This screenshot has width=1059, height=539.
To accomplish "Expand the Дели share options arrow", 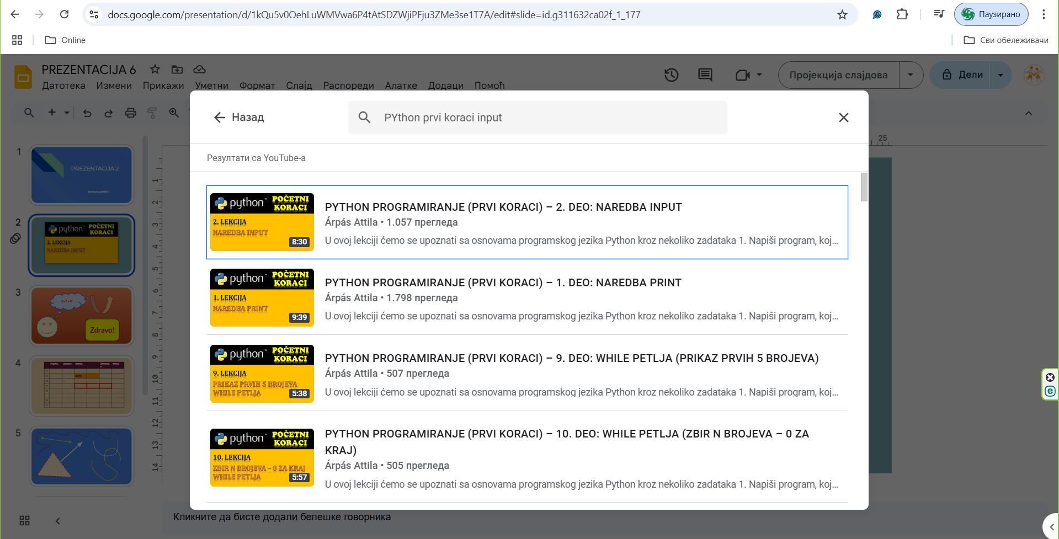I will (x=1000, y=75).
